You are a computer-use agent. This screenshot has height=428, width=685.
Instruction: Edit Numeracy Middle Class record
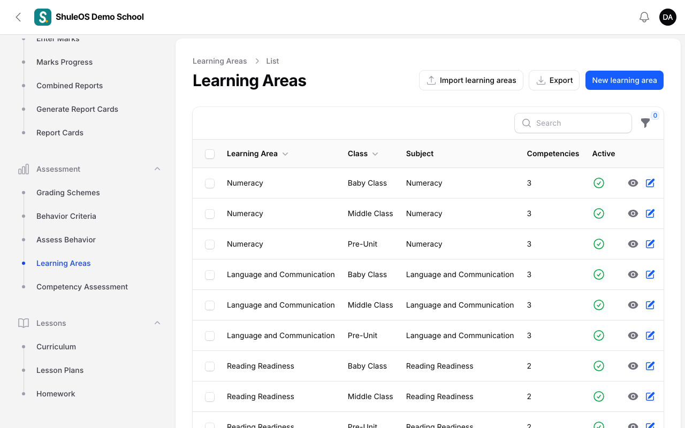pos(650,213)
